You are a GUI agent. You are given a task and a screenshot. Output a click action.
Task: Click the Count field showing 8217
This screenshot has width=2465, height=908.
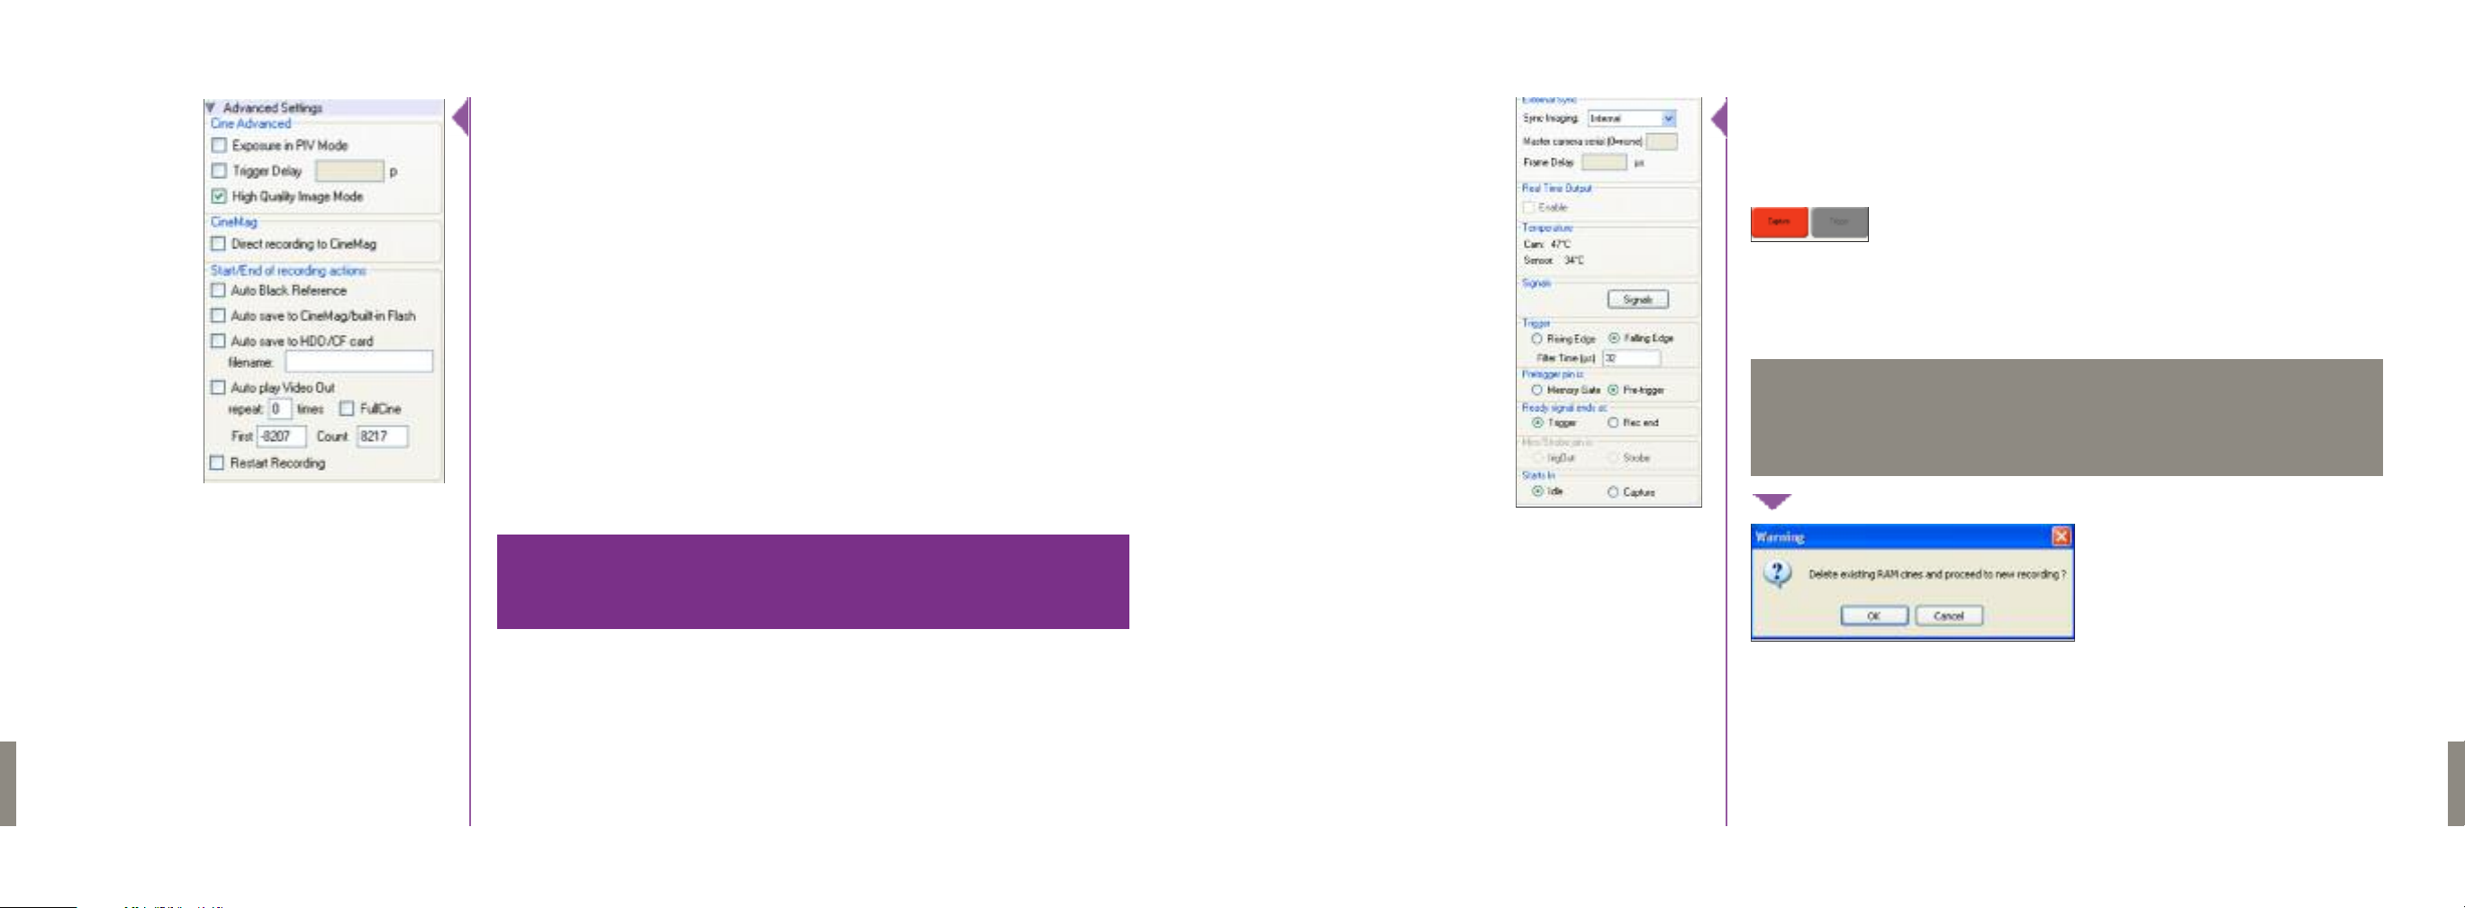[383, 436]
